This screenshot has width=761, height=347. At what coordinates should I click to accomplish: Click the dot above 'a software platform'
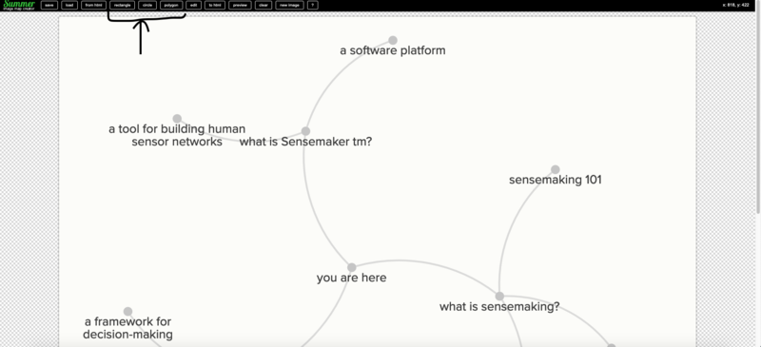point(393,40)
